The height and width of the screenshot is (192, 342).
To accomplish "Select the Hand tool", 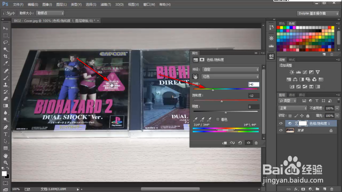I will pyautogui.click(x=5, y=156).
